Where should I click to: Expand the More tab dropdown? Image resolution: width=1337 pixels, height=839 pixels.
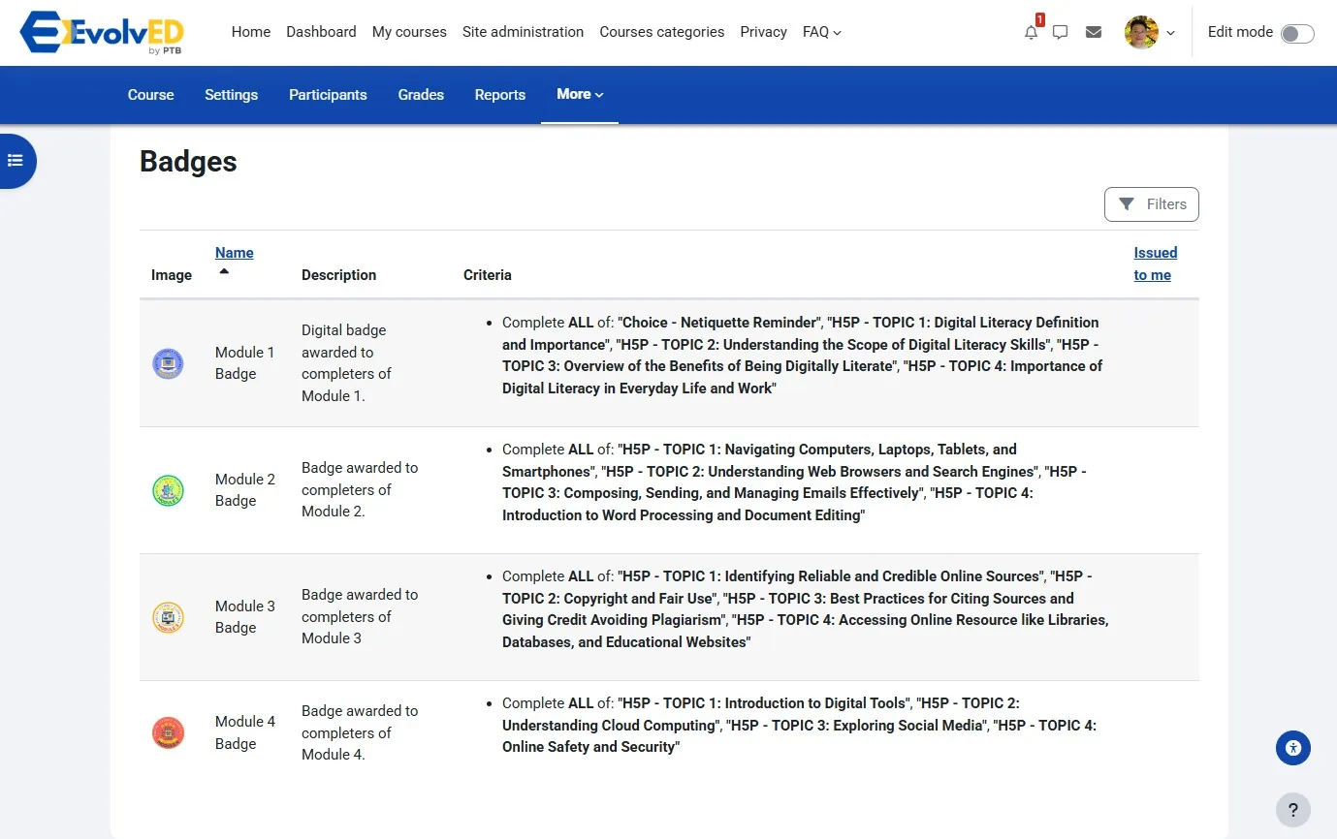pos(580,94)
